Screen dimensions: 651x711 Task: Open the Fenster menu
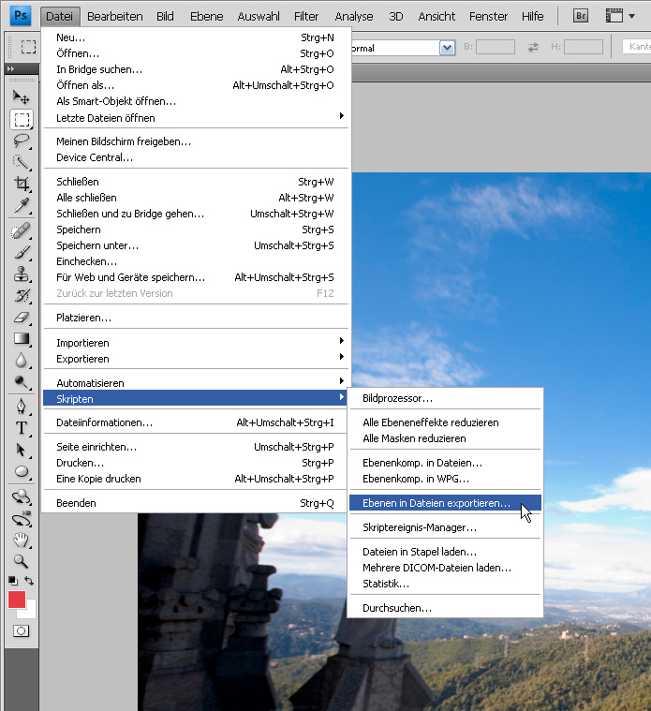488,16
